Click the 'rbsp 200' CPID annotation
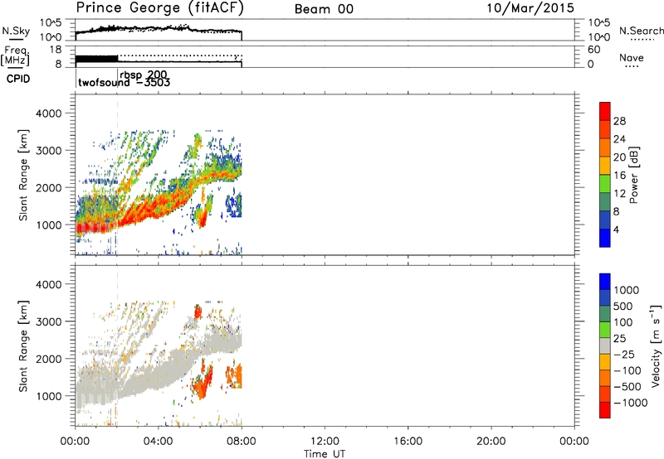The width and height of the screenshot is (664, 459). coord(144,75)
